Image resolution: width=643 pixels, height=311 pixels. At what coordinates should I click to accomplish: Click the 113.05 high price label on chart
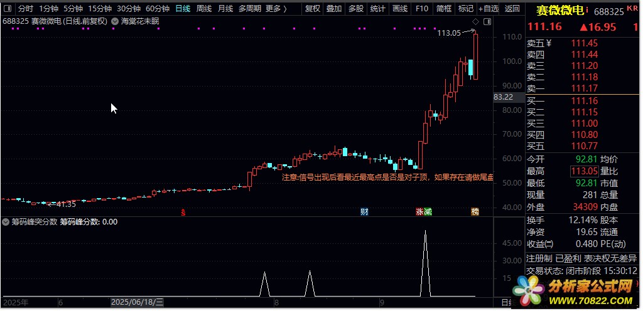(x=449, y=33)
